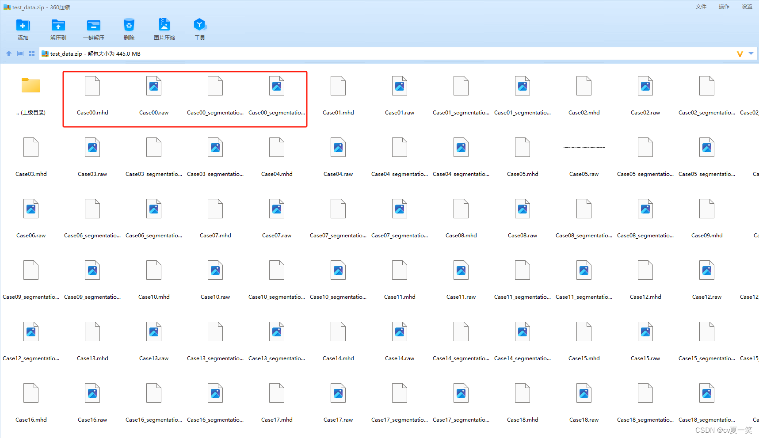Select Case04.raw image file icon
This screenshot has height=438, width=759.
pyautogui.click(x=338, y=147)
